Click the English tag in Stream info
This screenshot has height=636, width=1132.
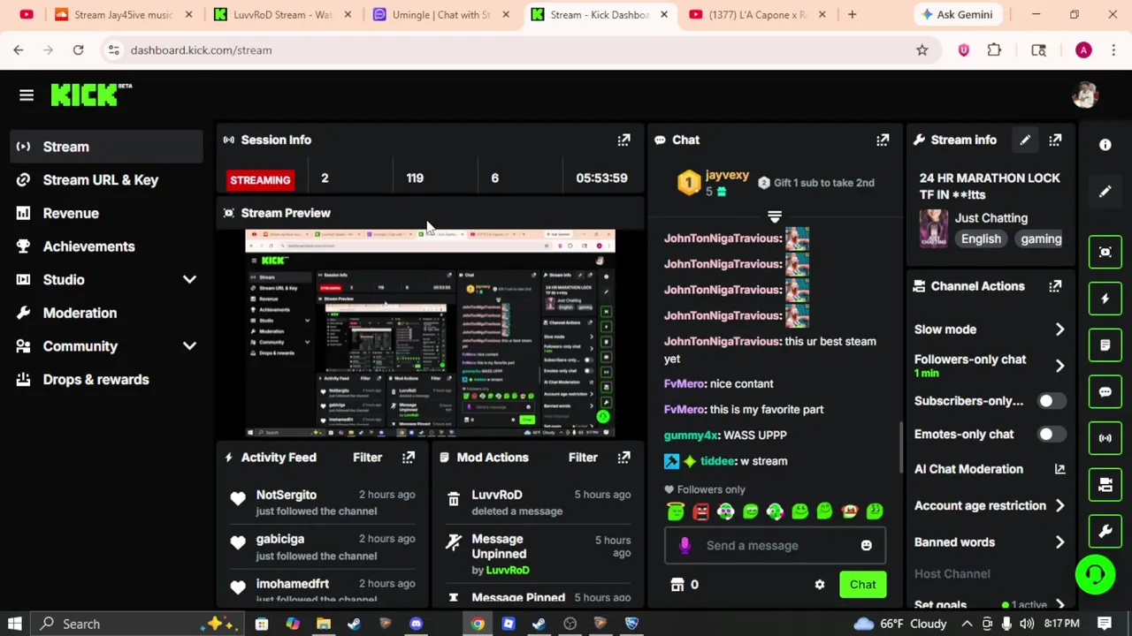[981, 239]
